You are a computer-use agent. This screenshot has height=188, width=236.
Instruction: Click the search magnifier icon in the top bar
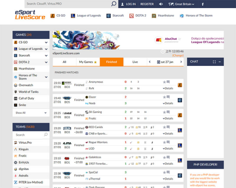(x=114, y=3)
